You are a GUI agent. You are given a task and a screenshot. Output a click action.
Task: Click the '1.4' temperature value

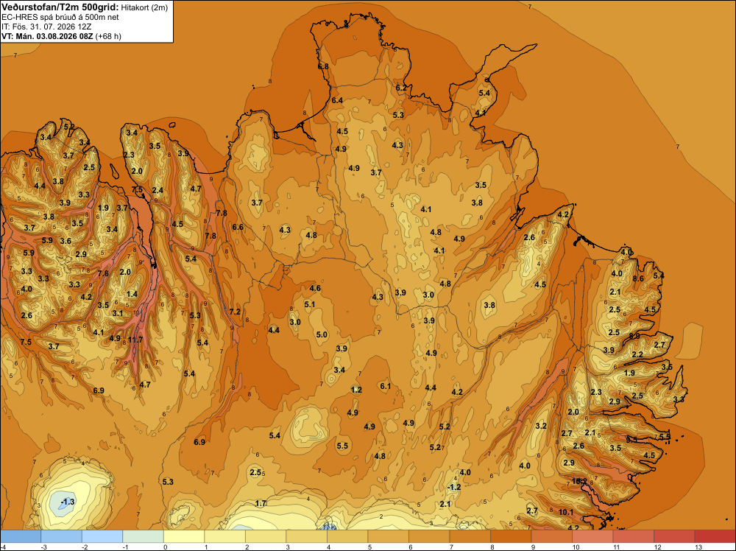pyautogui.click(x=132, y=295)
